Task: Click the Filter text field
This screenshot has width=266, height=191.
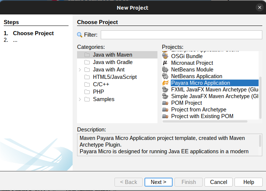Action: [181, 35]
